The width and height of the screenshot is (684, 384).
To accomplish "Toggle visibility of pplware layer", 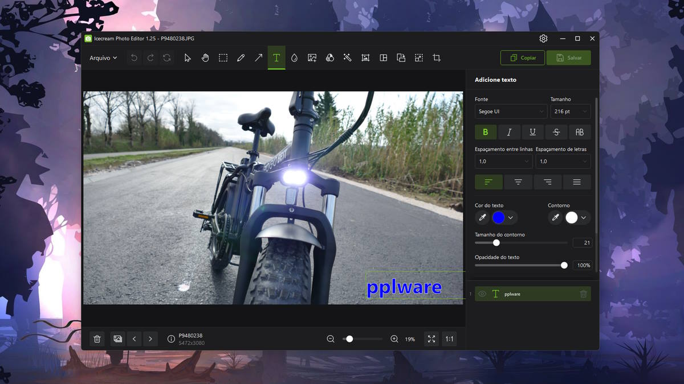I will pos(482,294).
